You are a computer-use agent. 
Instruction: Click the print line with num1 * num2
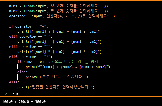coord(59,52)
